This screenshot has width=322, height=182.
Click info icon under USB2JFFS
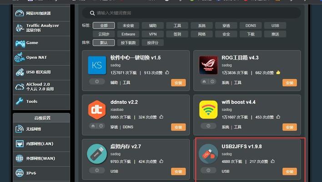pyautogui.click(x=208, y=170)
